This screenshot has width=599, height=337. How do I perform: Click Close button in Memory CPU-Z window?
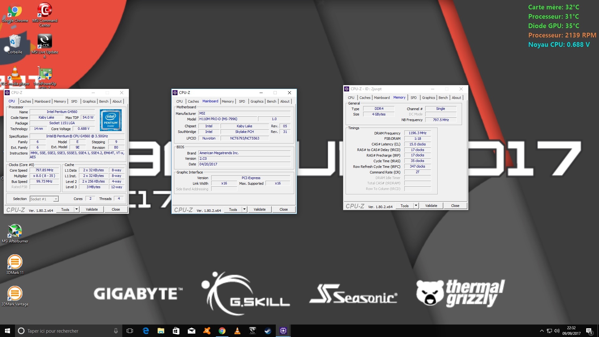[x=455, y=206]
